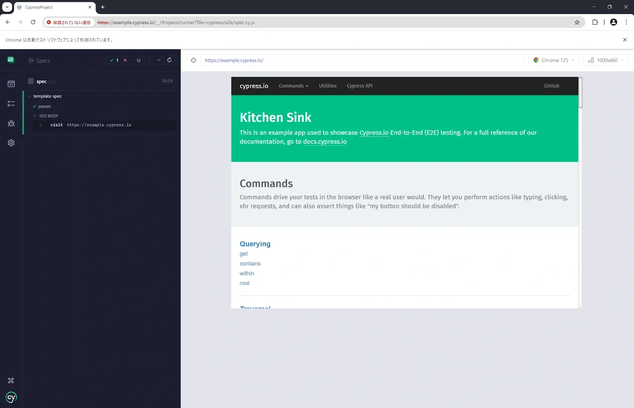
Task: Click the app preview vertical scrollbar
Action: [580, 93]
